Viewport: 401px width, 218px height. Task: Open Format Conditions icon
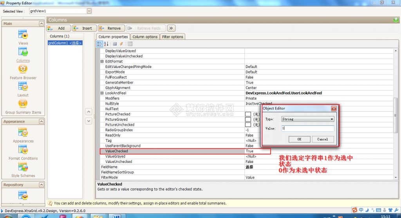coord(23,150)
